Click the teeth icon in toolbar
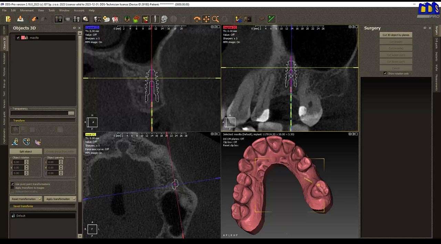 coord(115,19)
